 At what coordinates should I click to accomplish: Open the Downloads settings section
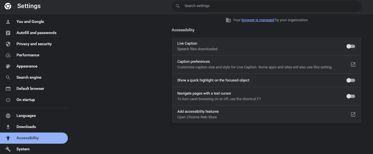pyautogui.click(x=26, y=127)
